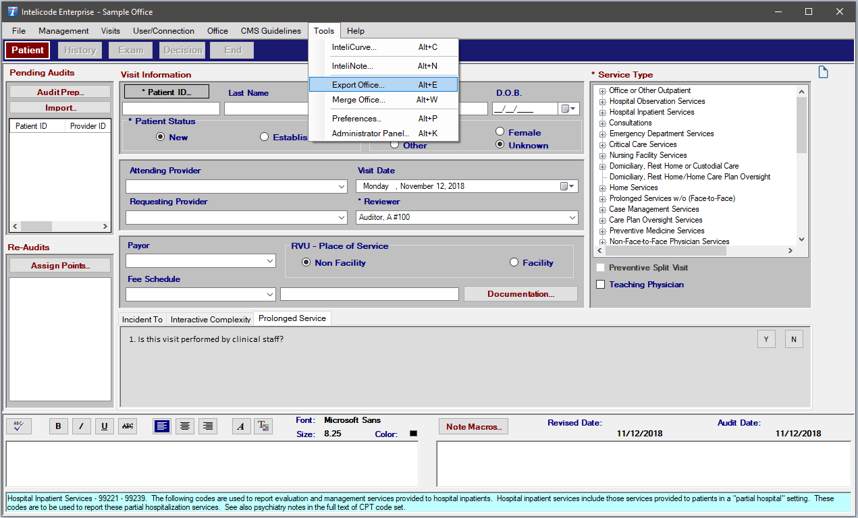Select the Female radio button
This screenshot has width=858, height=518.
tap(500, 132)
